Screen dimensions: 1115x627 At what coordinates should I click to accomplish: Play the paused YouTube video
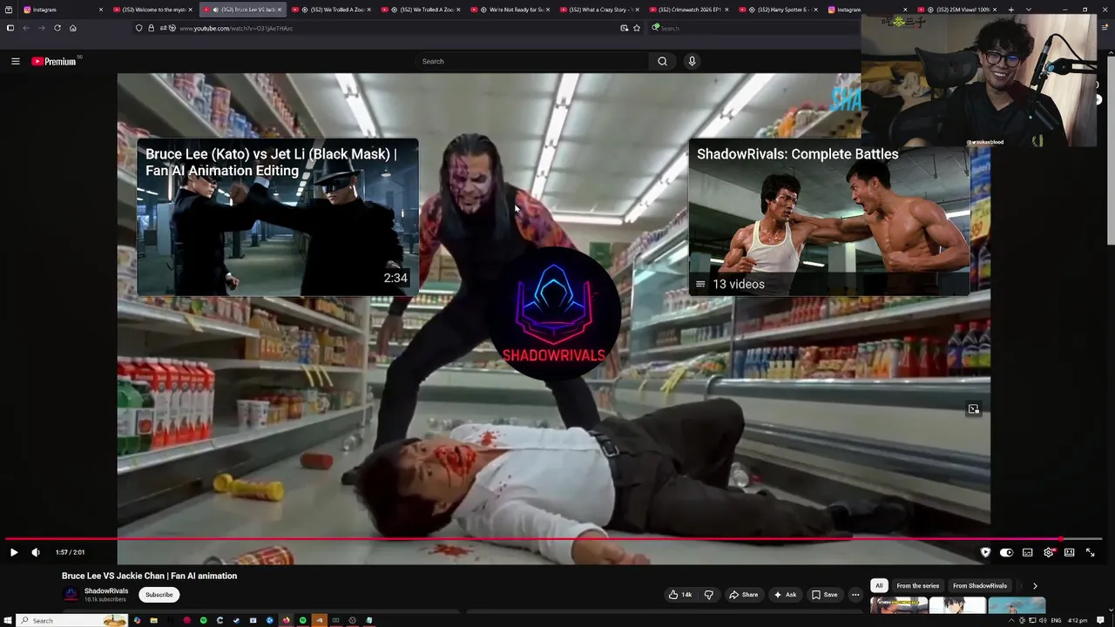click(13, 552)
